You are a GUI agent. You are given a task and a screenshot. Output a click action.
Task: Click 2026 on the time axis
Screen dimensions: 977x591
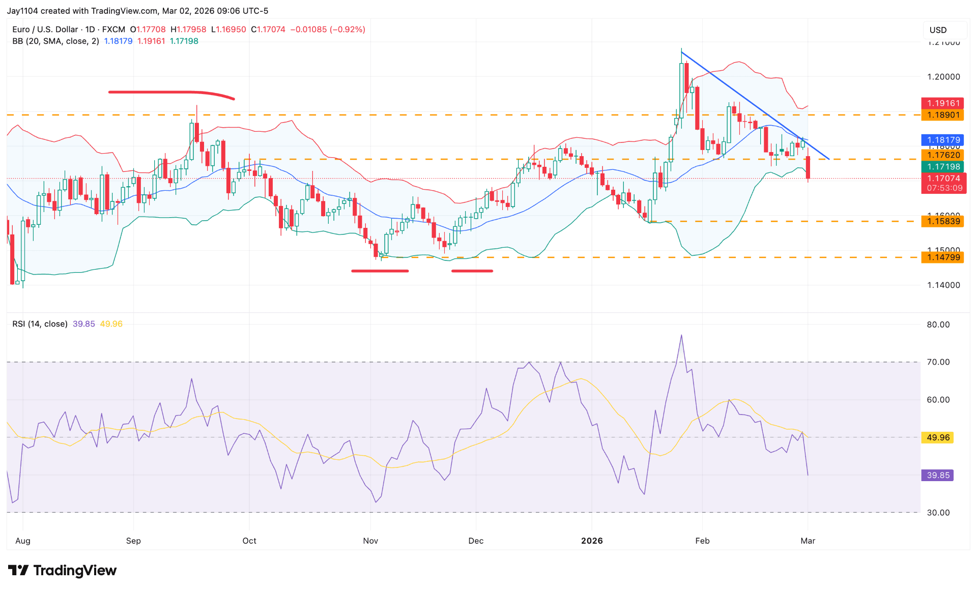(592, 541)
